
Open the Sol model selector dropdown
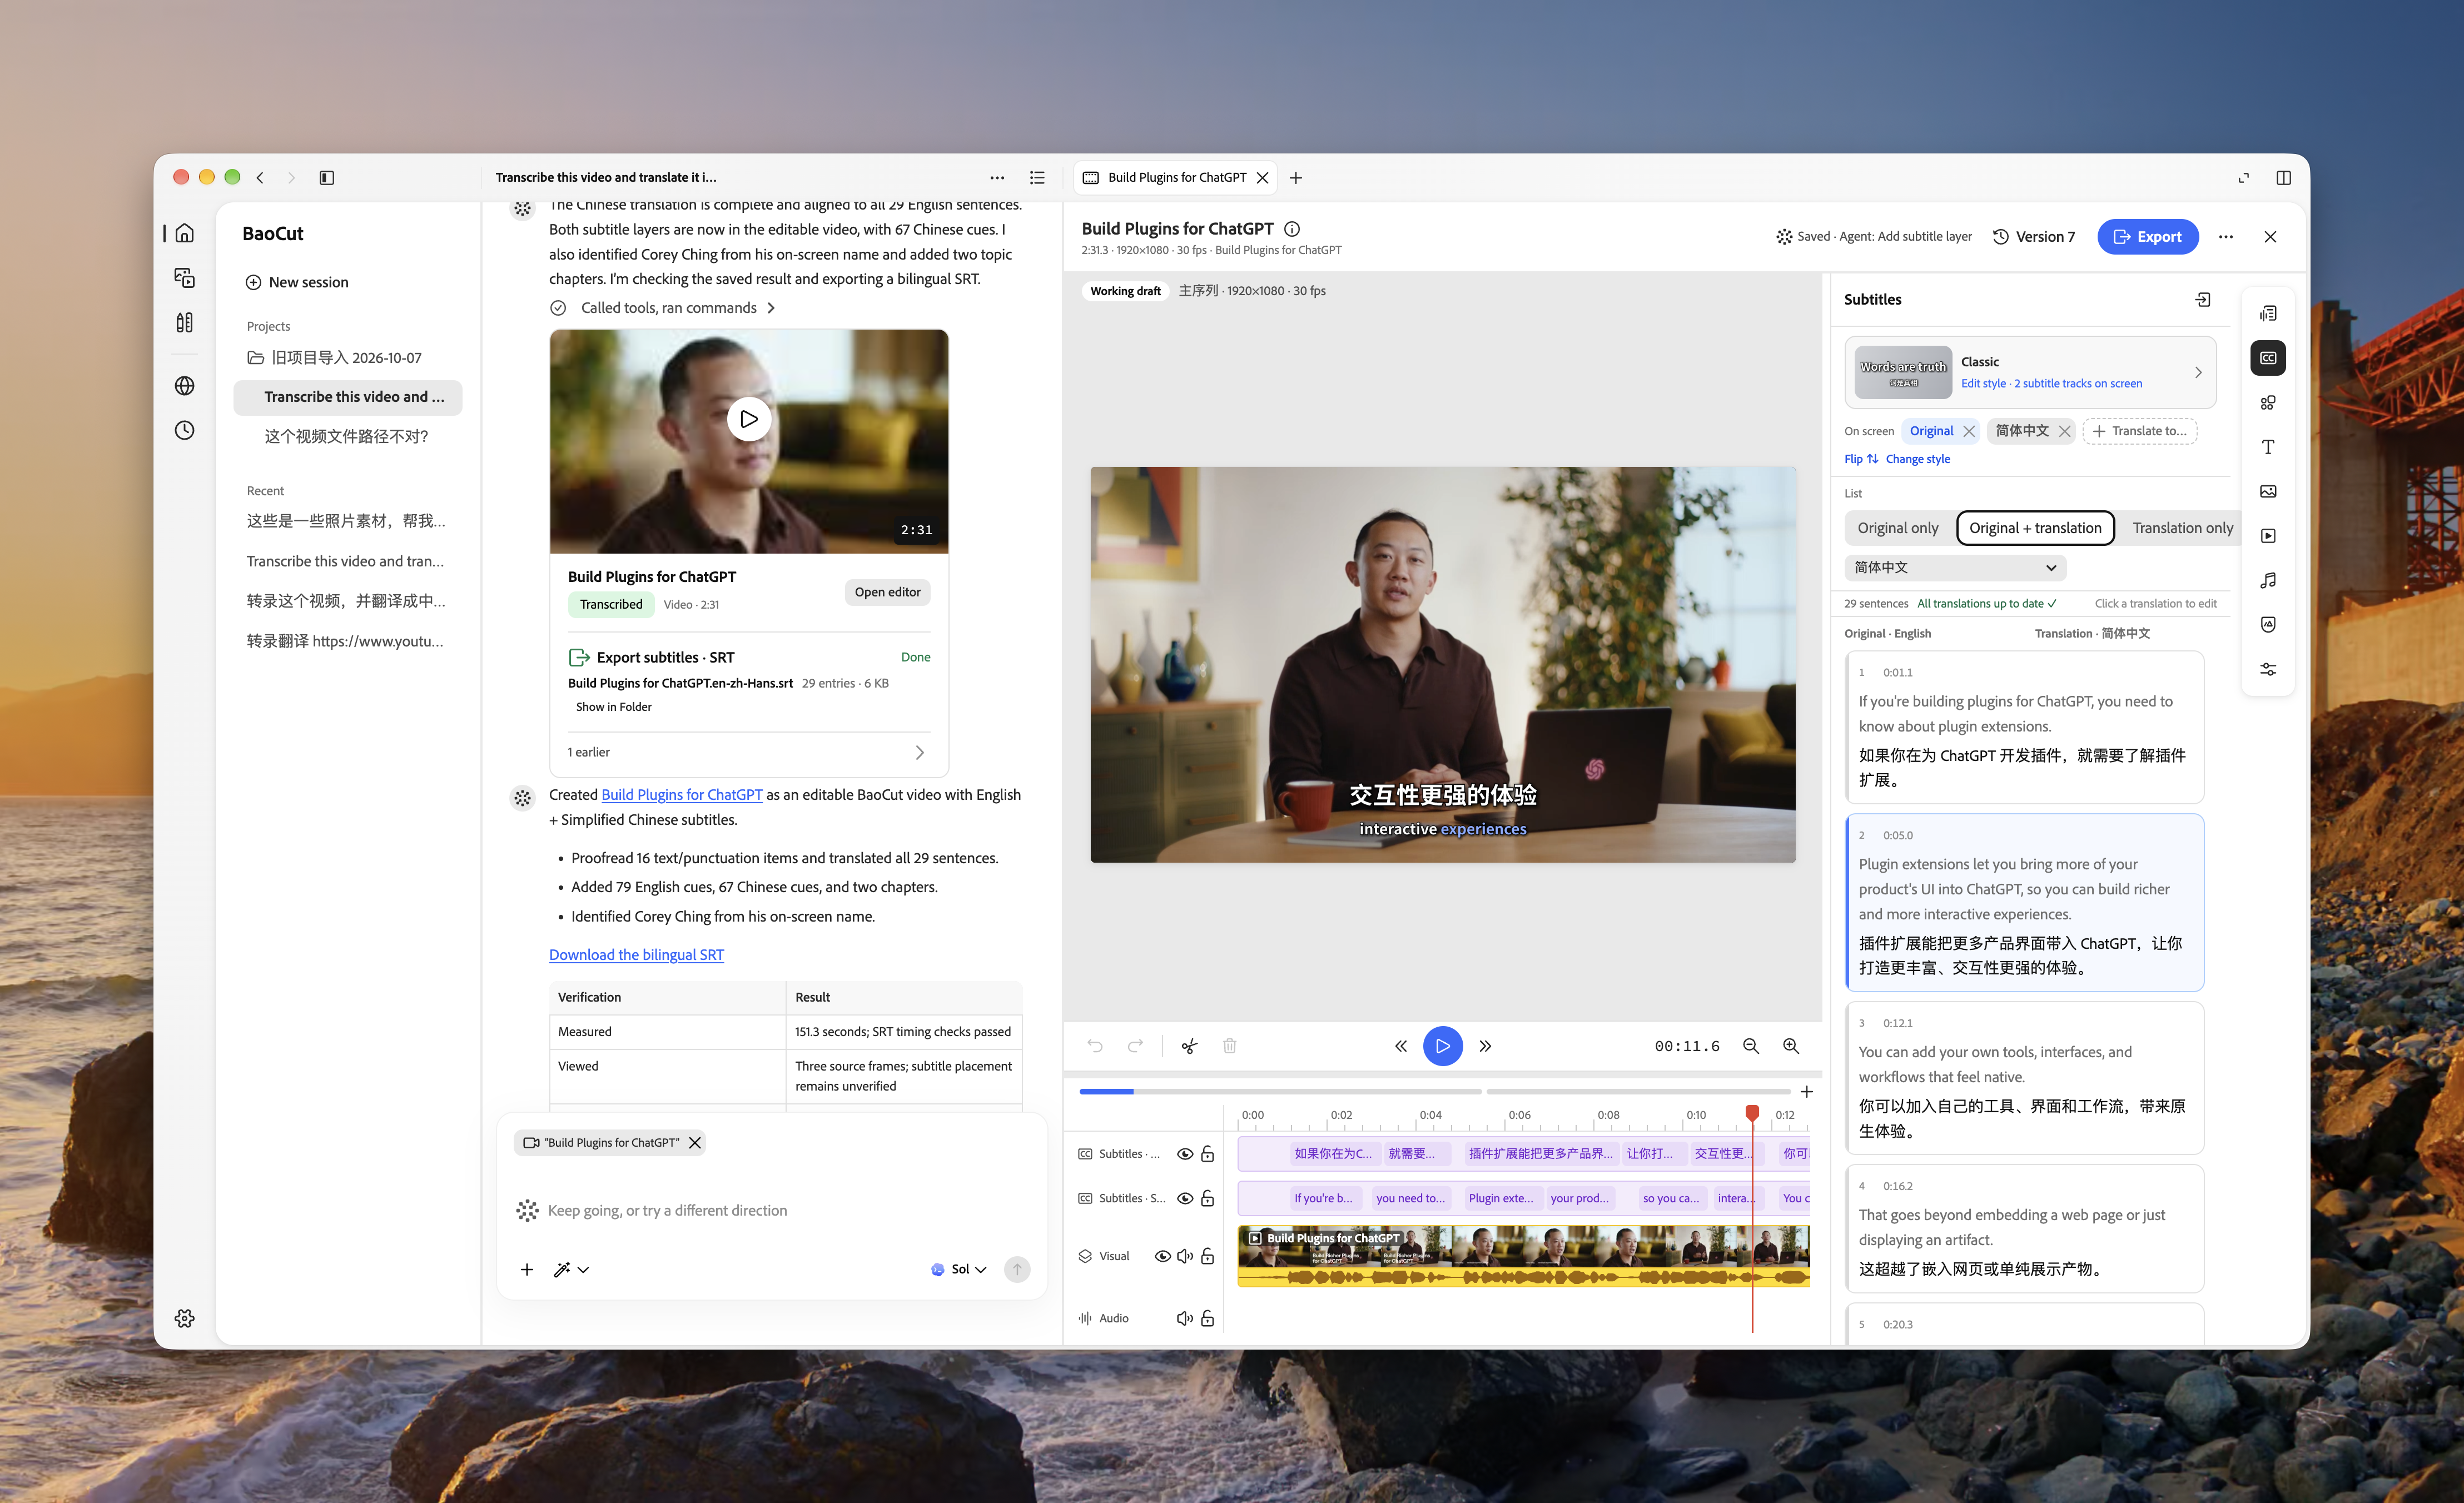pos(958,1269)
